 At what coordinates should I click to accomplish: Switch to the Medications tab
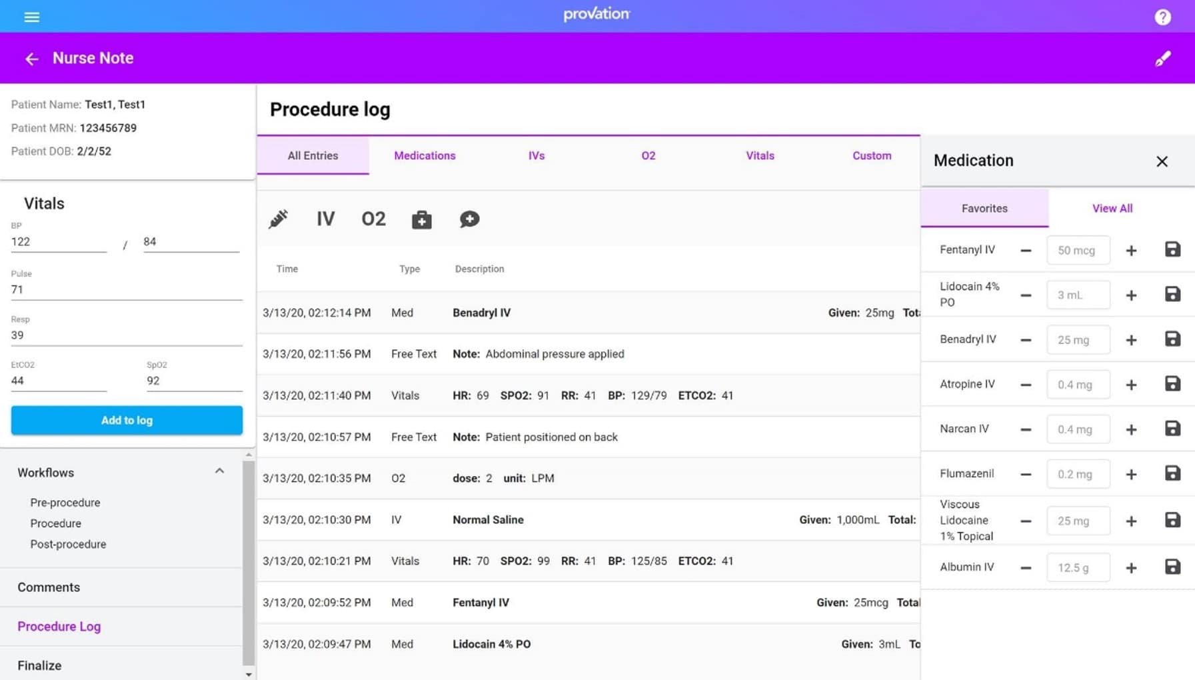coord(425,155)
